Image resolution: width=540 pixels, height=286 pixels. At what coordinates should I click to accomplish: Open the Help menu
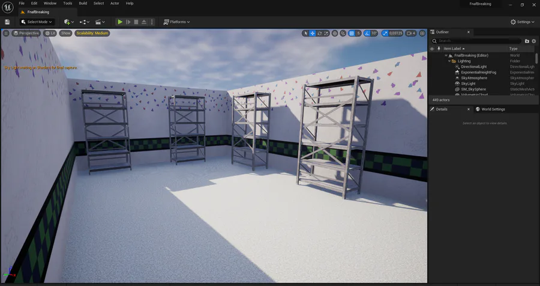pos(130,3)
